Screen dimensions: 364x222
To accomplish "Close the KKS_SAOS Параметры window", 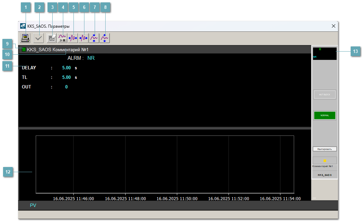I will click(x=334, y=26).
